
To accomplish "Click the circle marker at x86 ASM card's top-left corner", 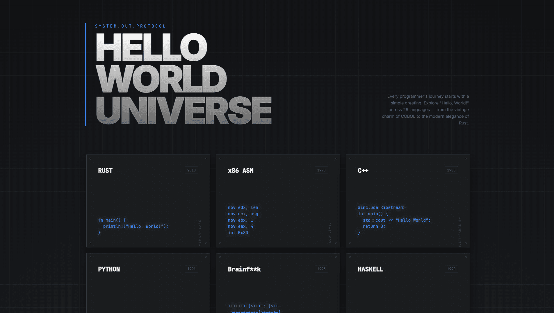I will (x=220, y=158).
